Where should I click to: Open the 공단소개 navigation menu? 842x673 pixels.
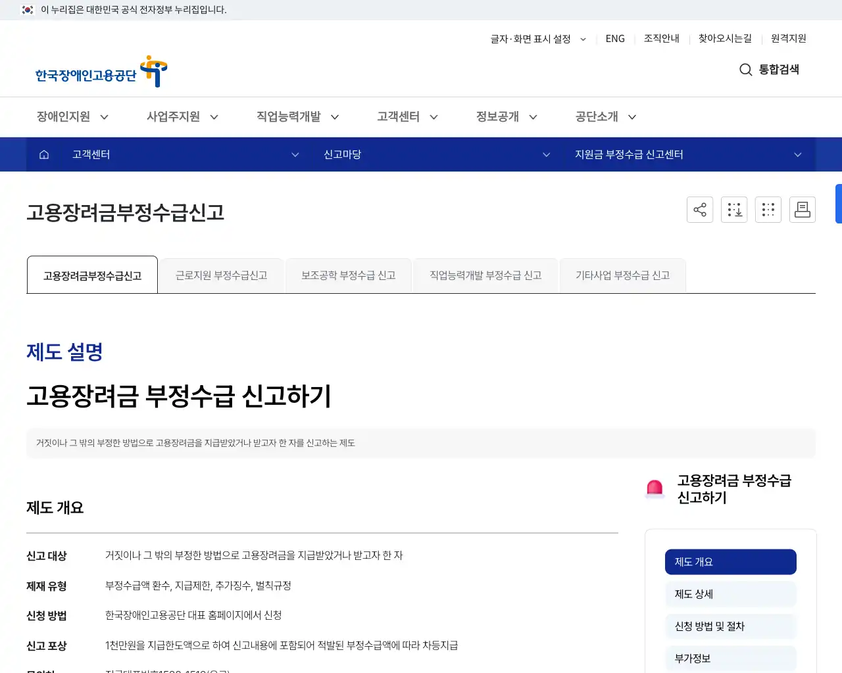597,116
